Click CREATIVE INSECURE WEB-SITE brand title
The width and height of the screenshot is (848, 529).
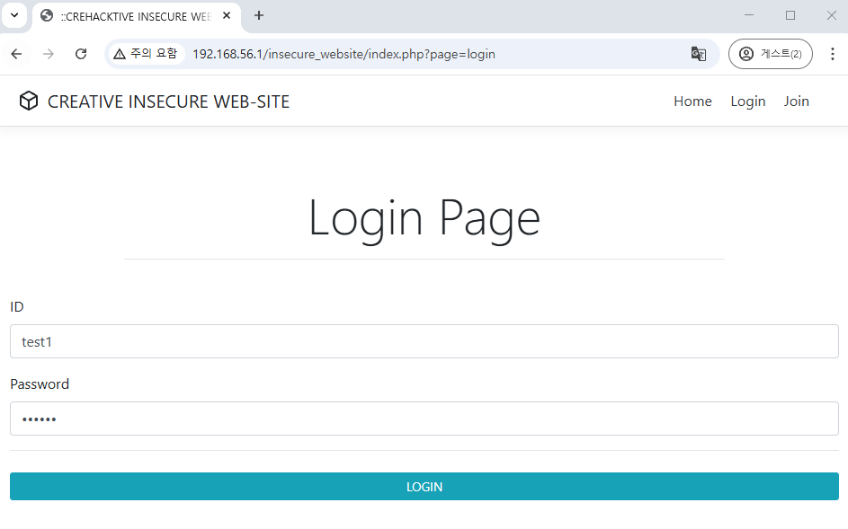coord(168,101)
